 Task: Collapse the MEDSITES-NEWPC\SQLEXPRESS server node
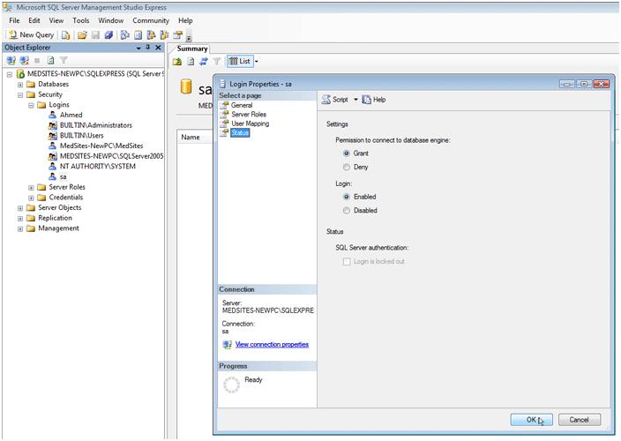pos(10,74)
